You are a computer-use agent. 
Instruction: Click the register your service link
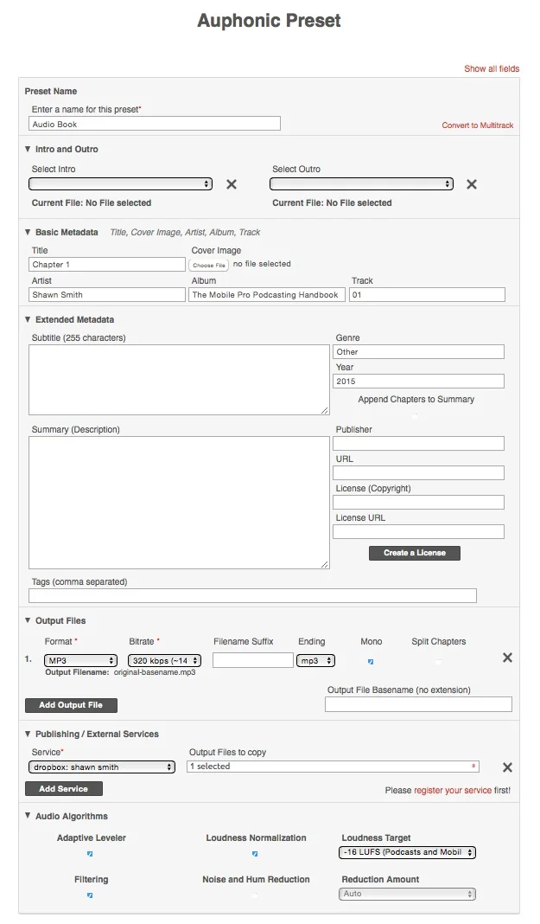(x=453, y=790)
